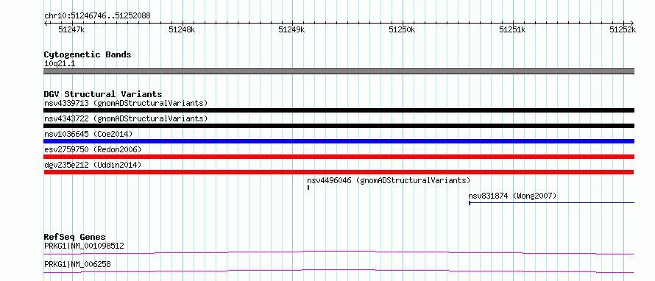
Task: Click the DGV Structural Variants track heading
Action: [103, 94]
